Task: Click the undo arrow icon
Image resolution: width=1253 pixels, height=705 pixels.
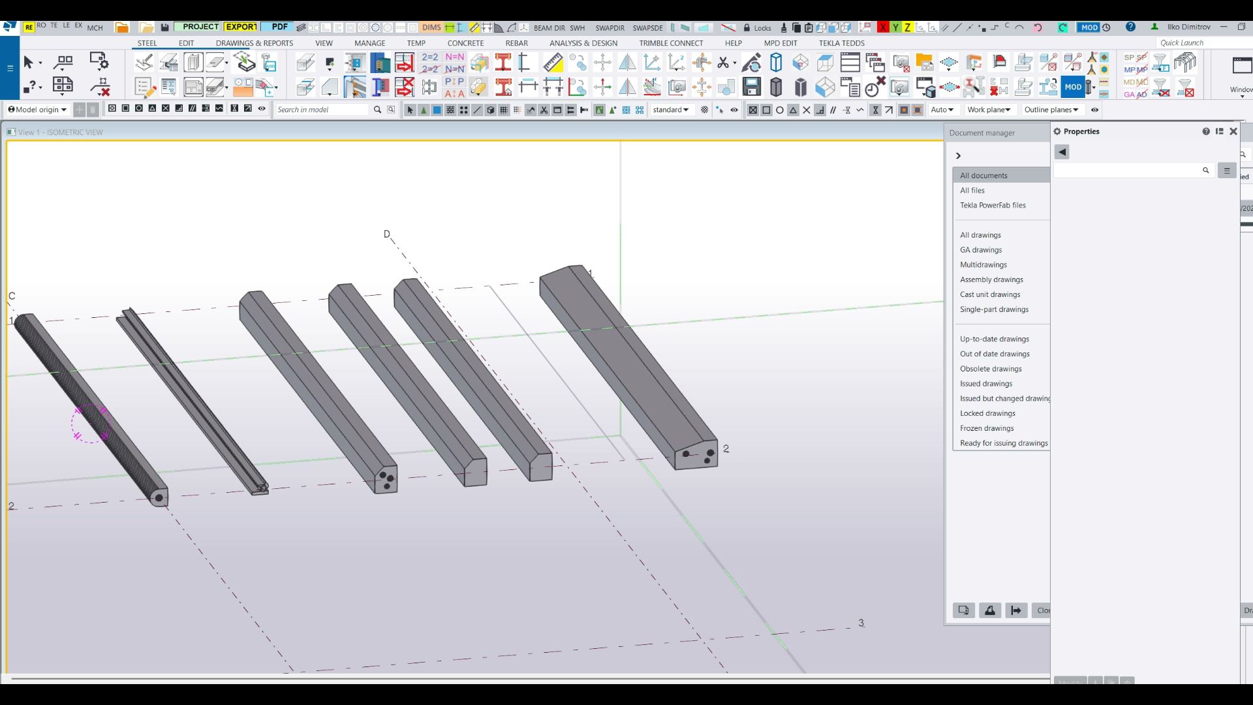Action: [1038, 27]
